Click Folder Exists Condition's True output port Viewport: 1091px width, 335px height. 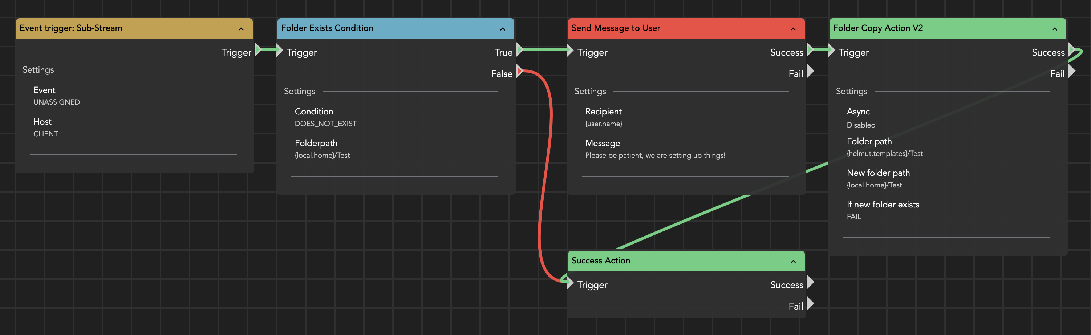pos(520,50)
